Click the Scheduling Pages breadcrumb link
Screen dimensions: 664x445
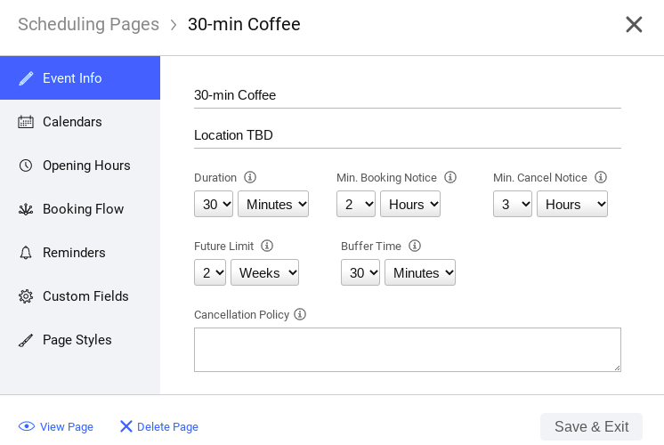[88, 24]
